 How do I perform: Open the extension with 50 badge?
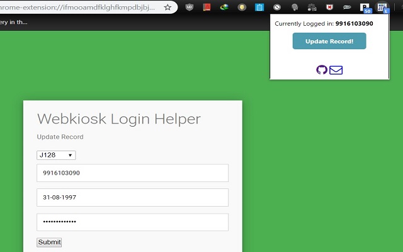(365, 8)
